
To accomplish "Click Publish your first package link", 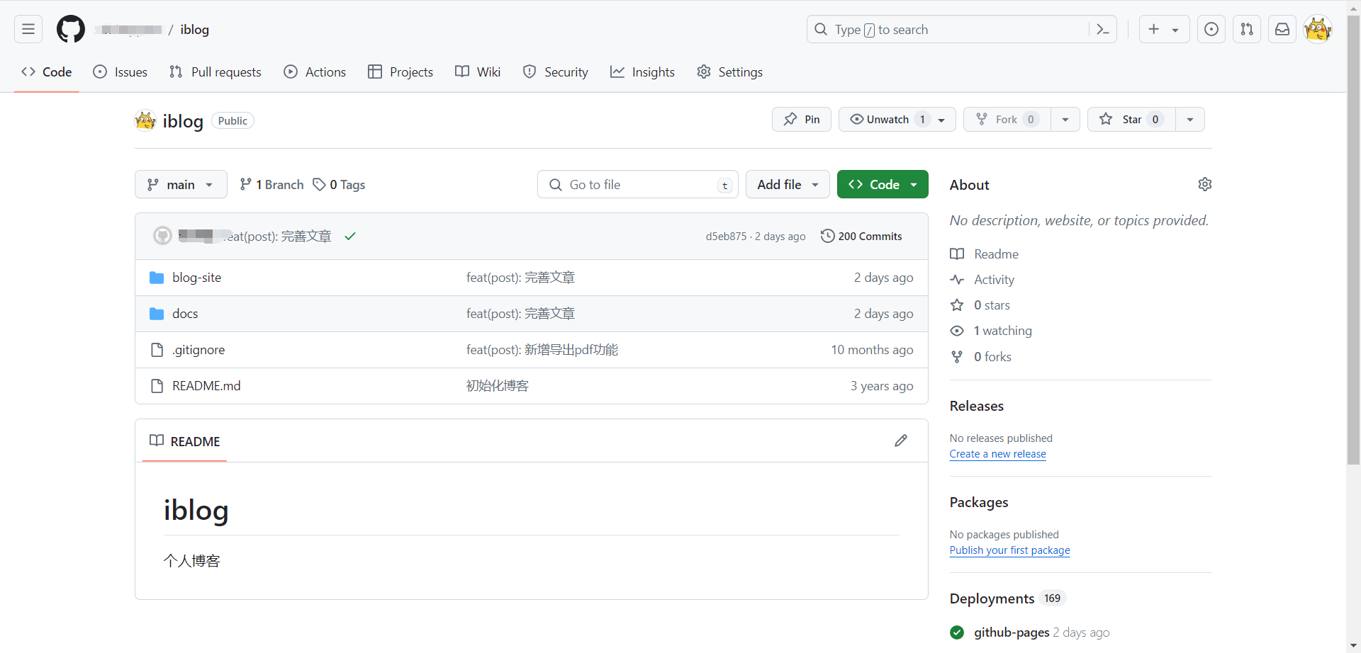I will coord(1009,550).
